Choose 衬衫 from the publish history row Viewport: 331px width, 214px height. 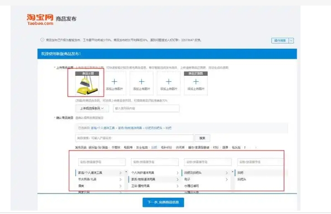216,148
